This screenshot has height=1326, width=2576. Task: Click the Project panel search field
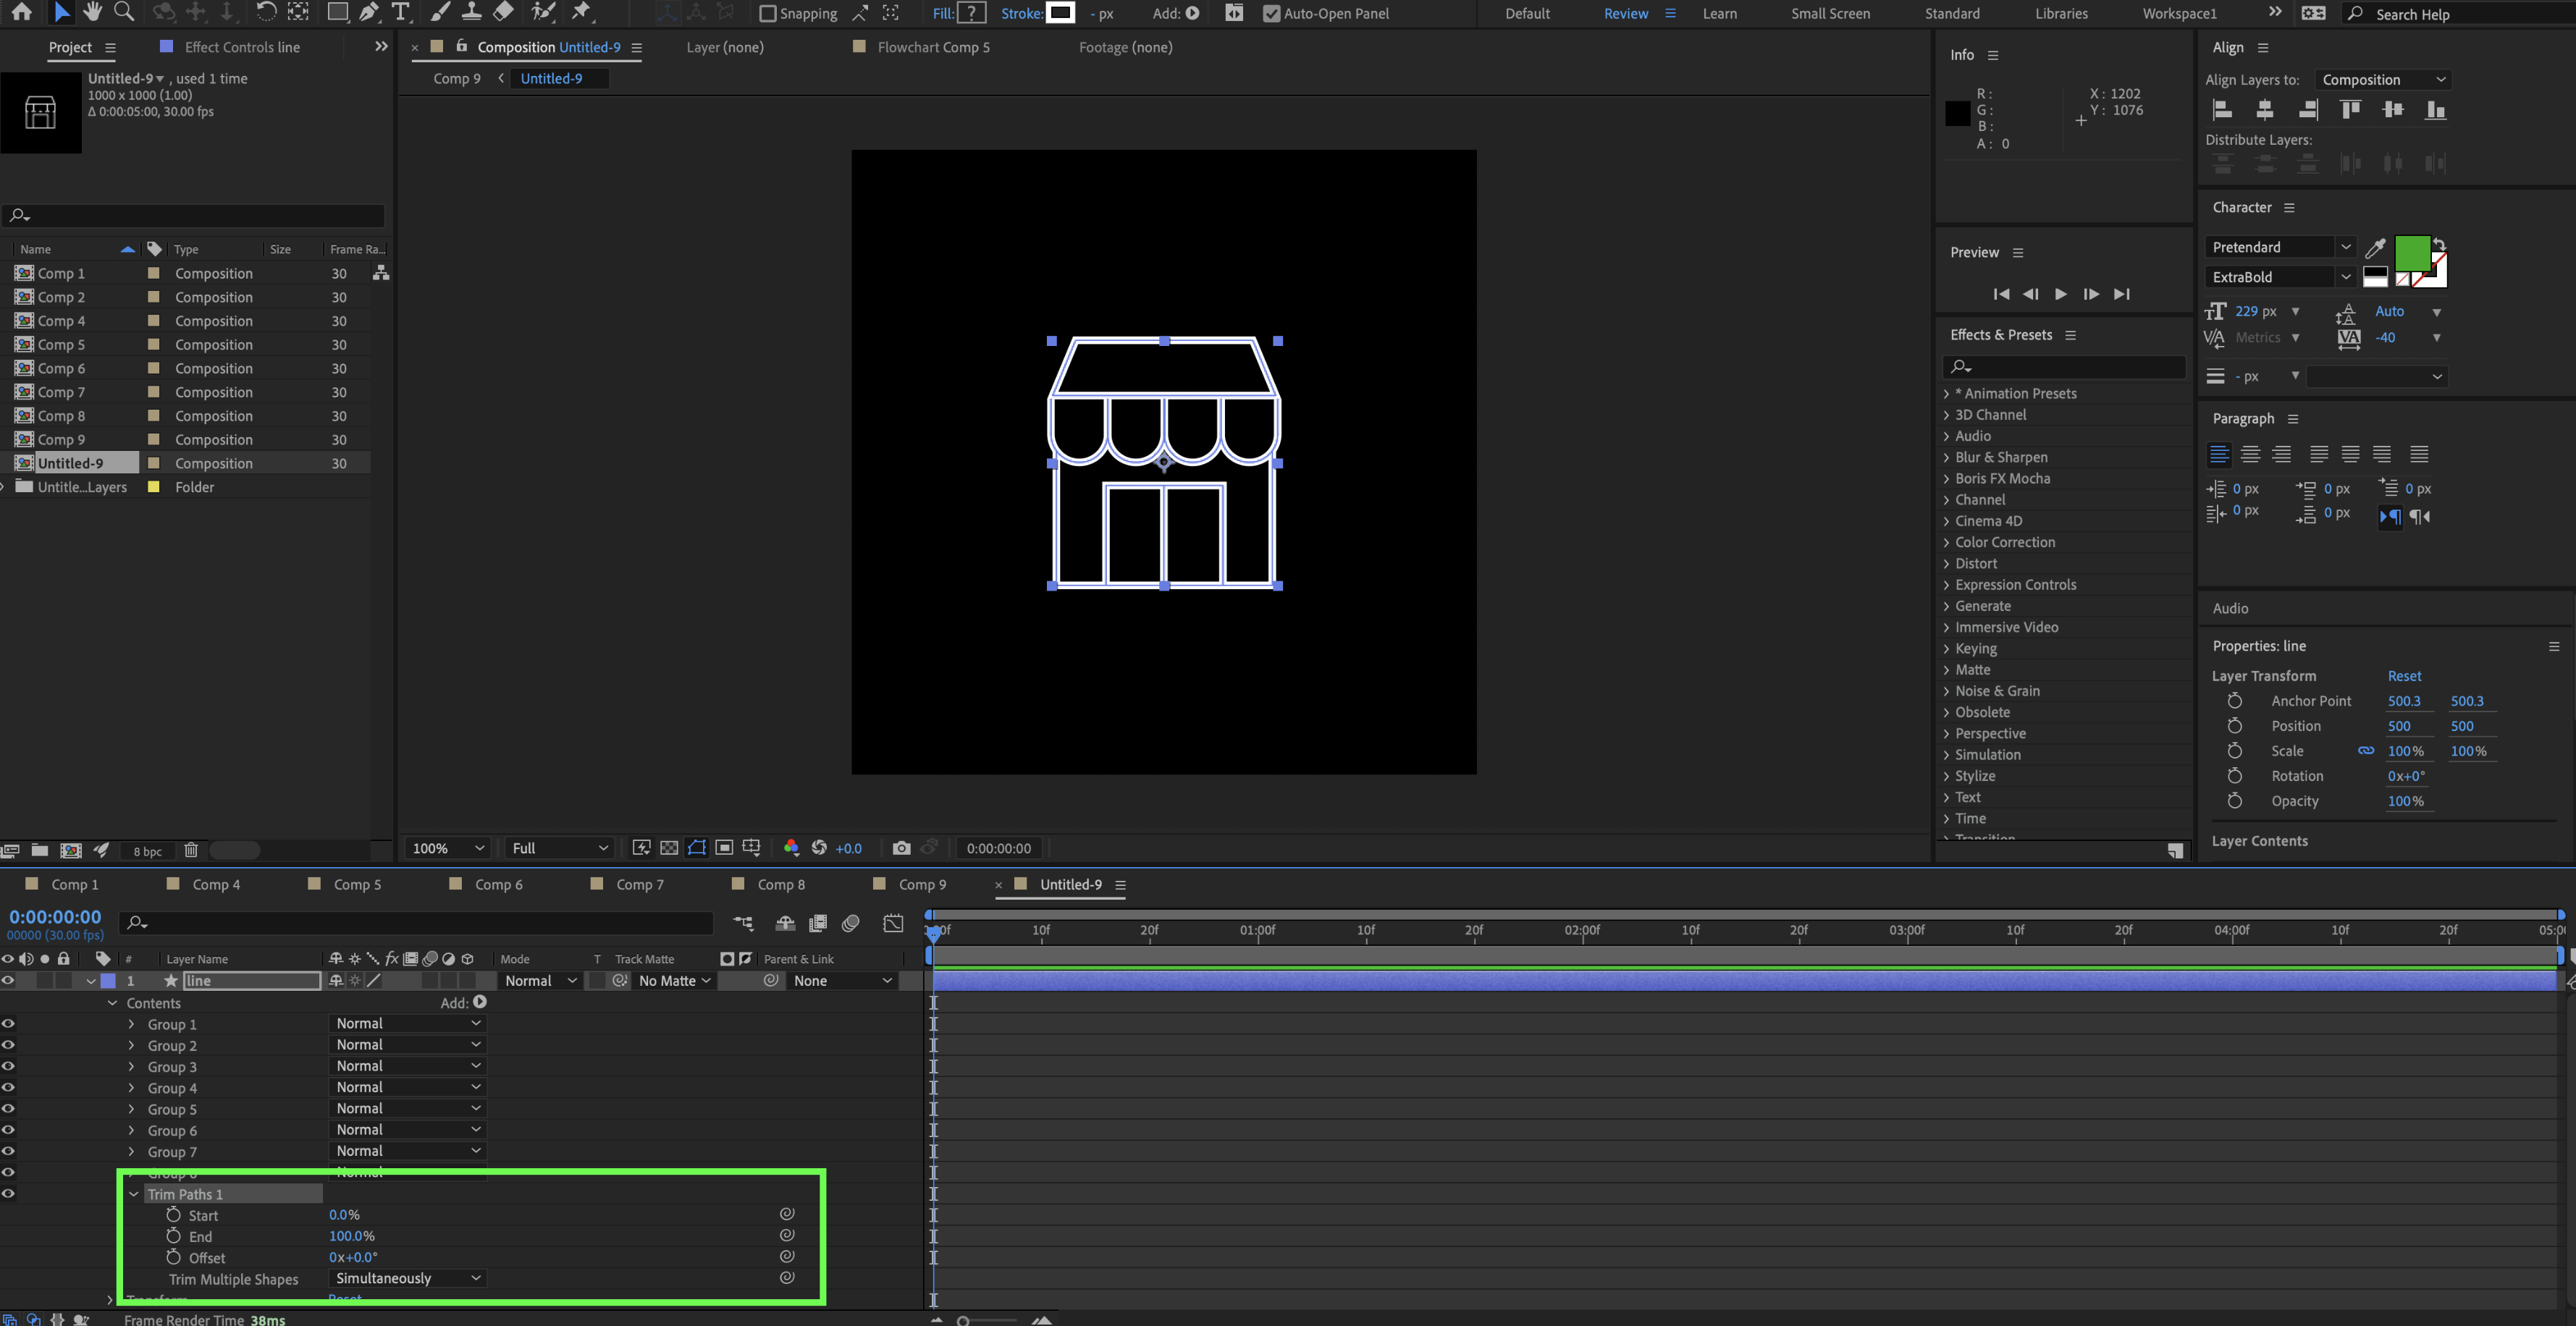click(x=200, y=215)
